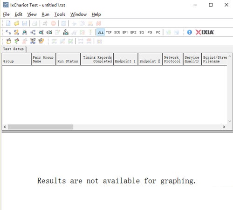Click the checkered flags network icon

coord(33,41)
